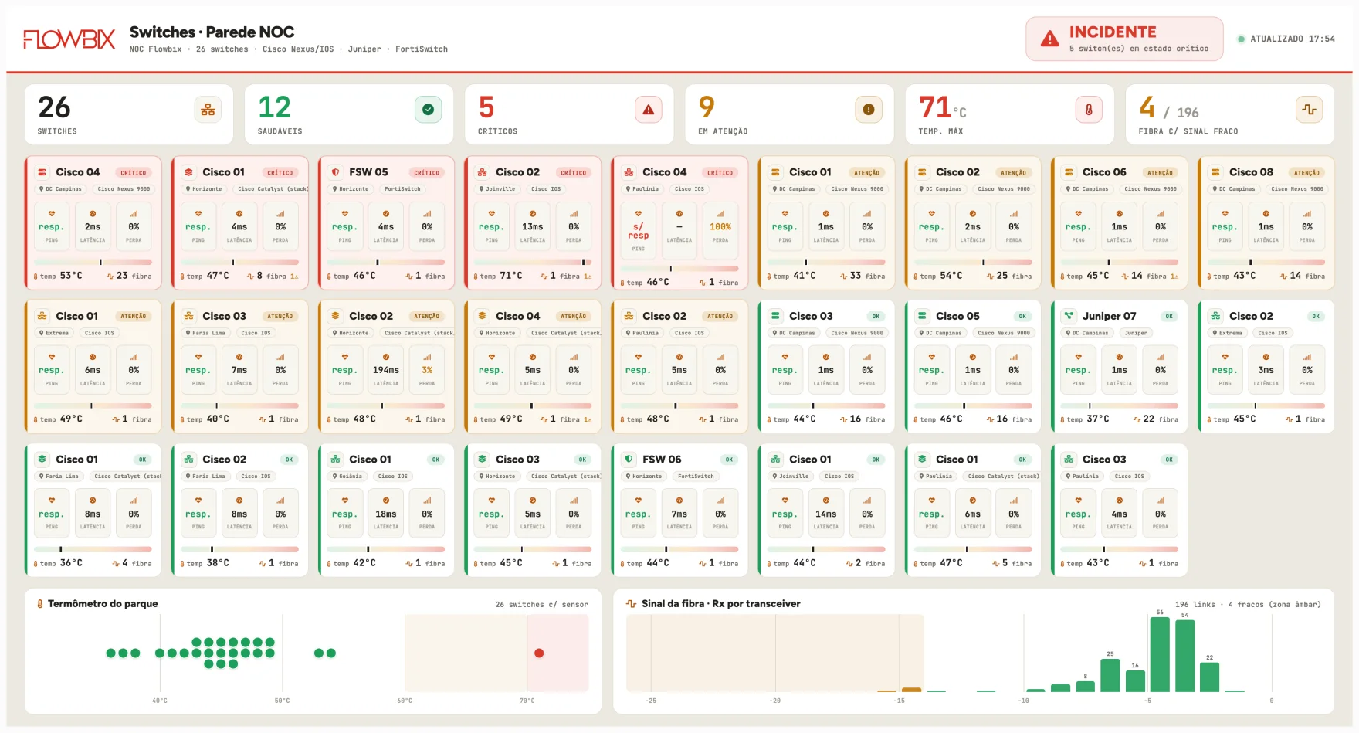Screen dimensions: 1359x733
Task: Click the location pin beside Goiânia
Action: tap(335, 477)
